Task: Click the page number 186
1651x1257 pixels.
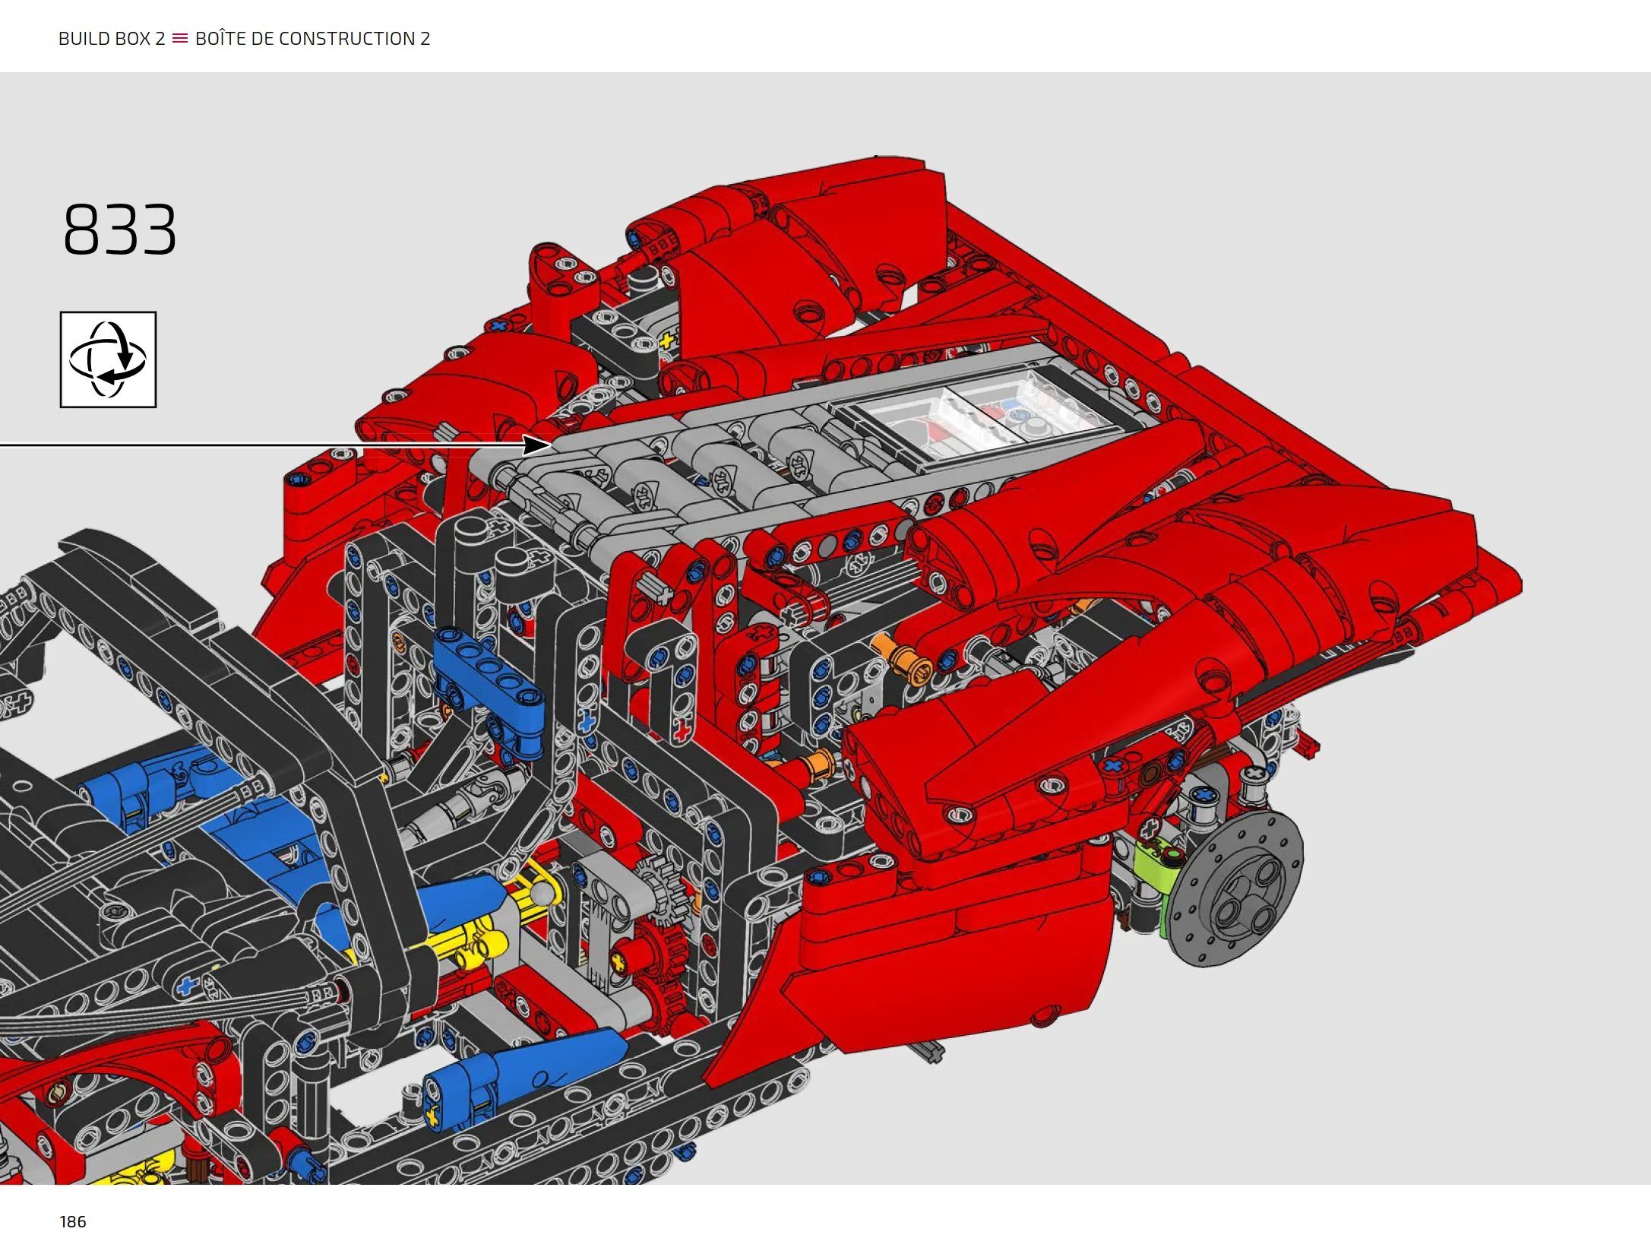Action: click(73, 1221)
